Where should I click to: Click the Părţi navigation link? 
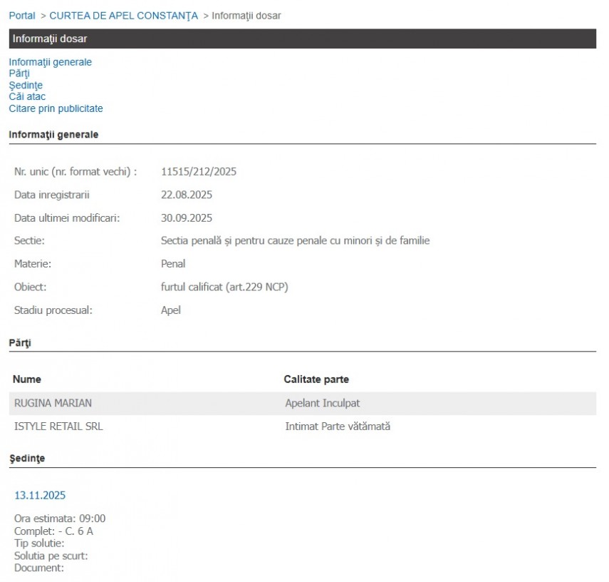(19, 73)
